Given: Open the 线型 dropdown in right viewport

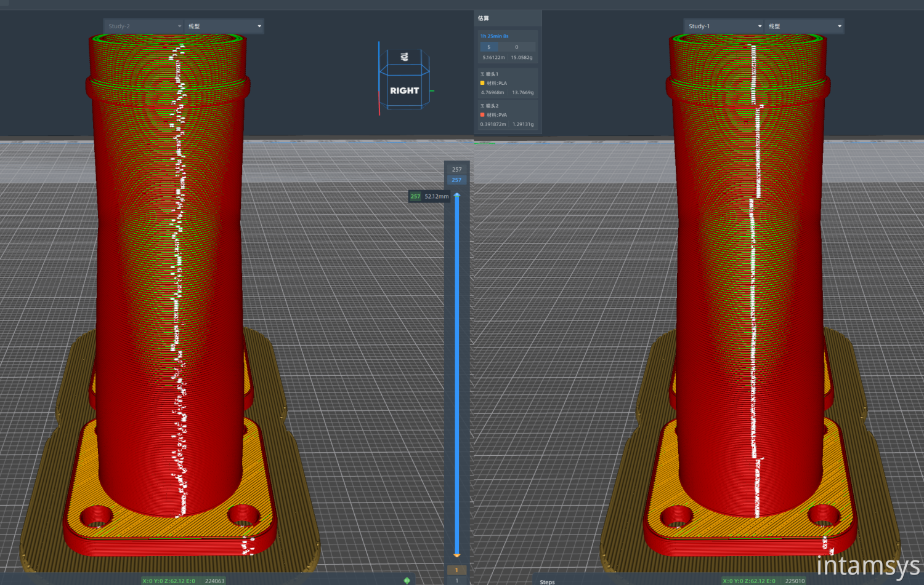Looking at the screenshot, I should (x=804, y=26).
